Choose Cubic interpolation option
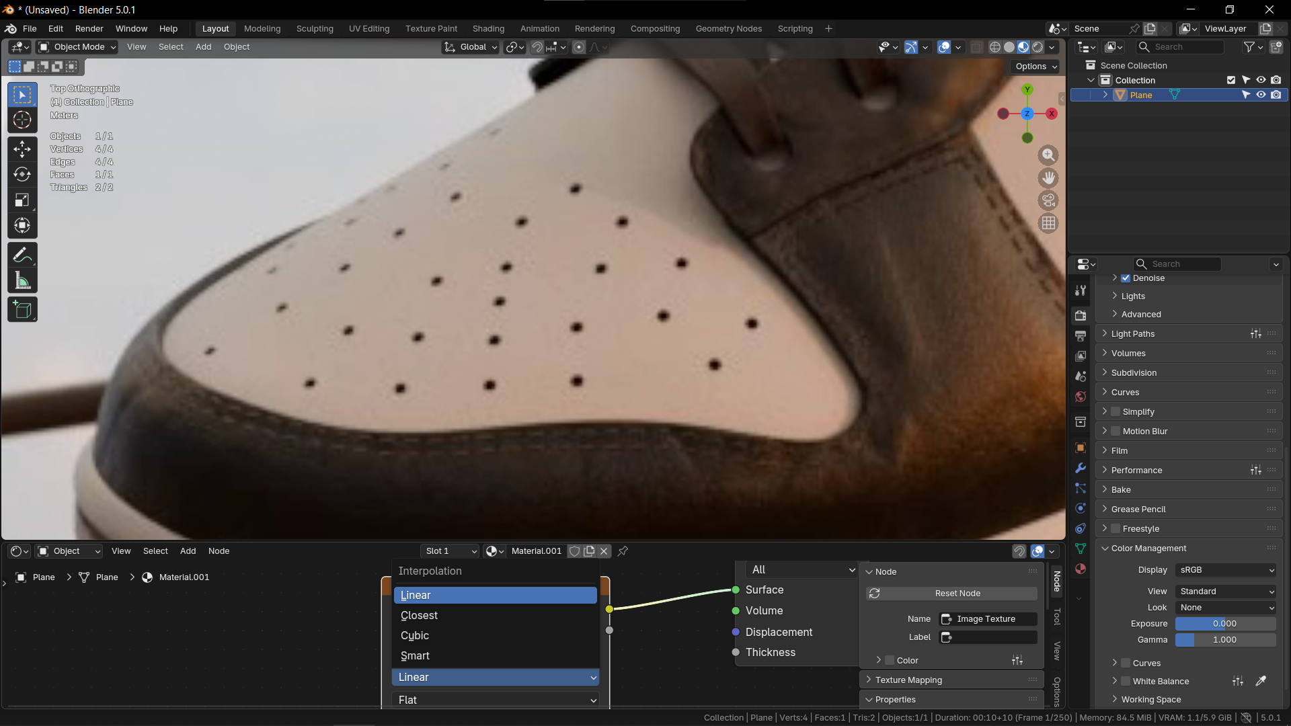The height and width of the screenshot is (726, 1291). 496,636
